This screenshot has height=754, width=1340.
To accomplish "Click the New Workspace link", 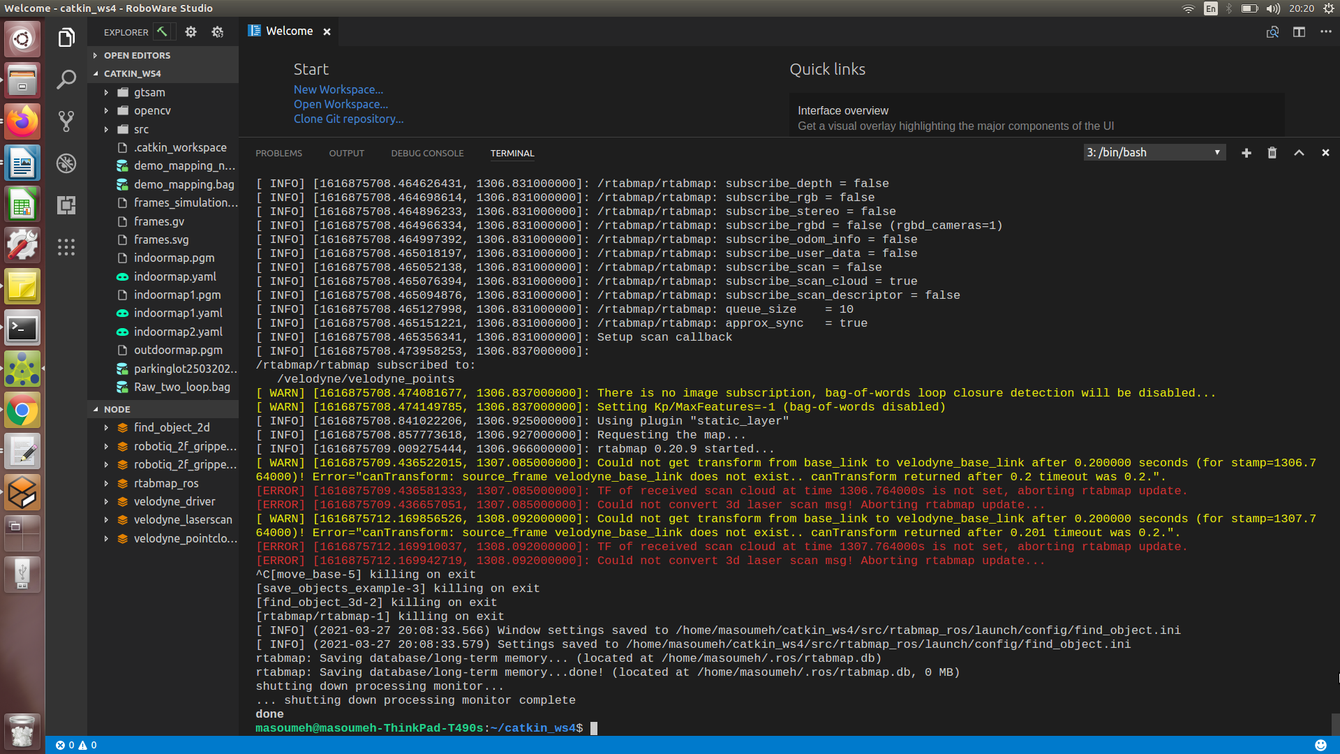I will click(338, 89).
